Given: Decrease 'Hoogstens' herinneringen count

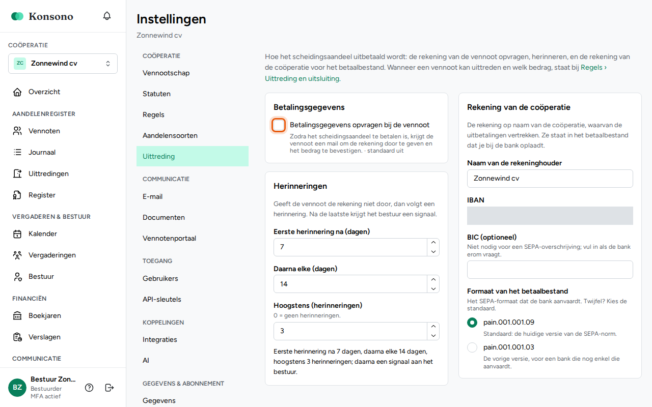Looking at the screenshot, I should coord(433,336).
